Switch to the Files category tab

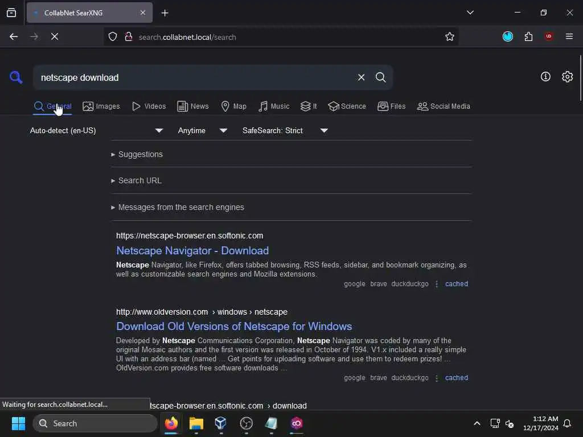[x=392, y=106]
